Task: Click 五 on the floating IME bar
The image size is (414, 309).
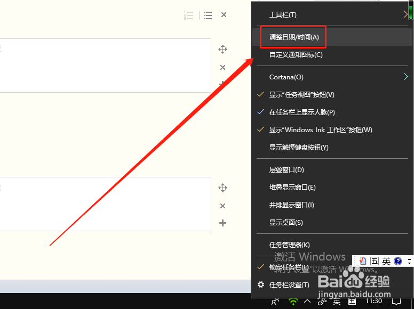Action: click(375, 261)
